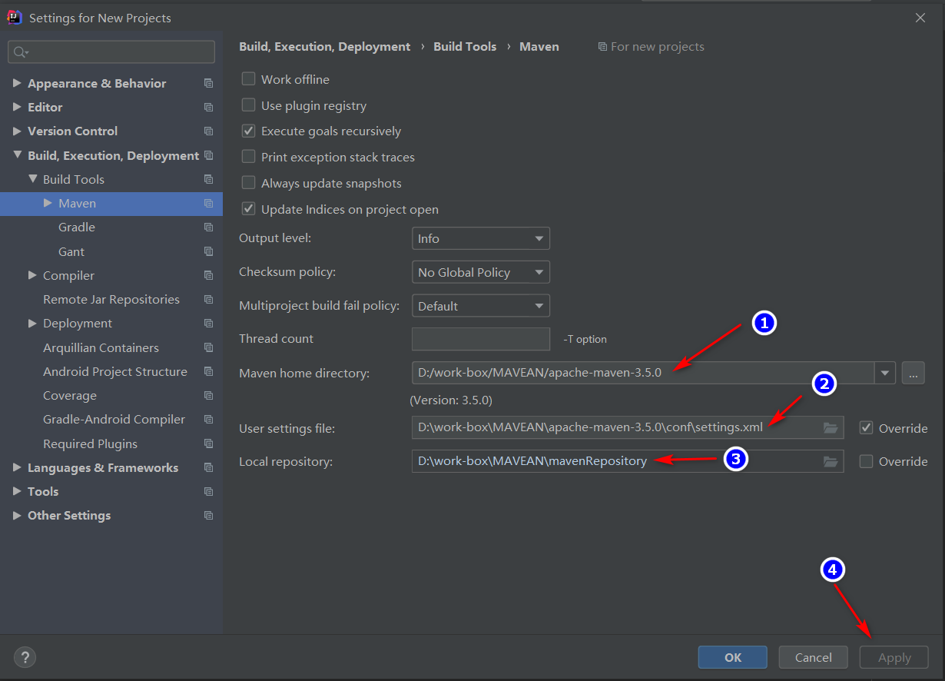Open Maven home directory dropdown arrow
945x681 pixels.
pyautogui.click(x=885, y=373)
